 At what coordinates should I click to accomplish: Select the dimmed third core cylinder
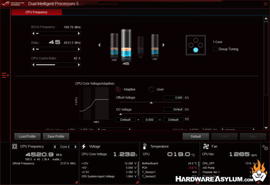point(140,45)
